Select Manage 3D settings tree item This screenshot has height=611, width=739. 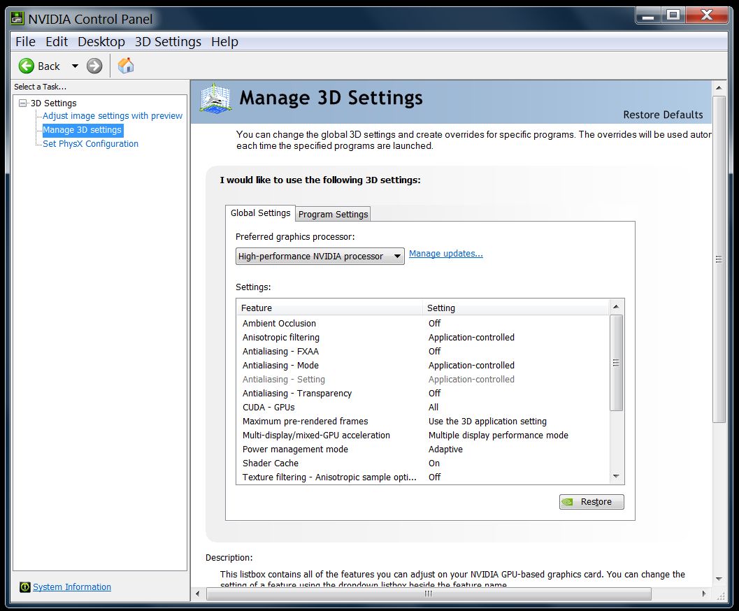pyautogui.click(x=82, y=130)
